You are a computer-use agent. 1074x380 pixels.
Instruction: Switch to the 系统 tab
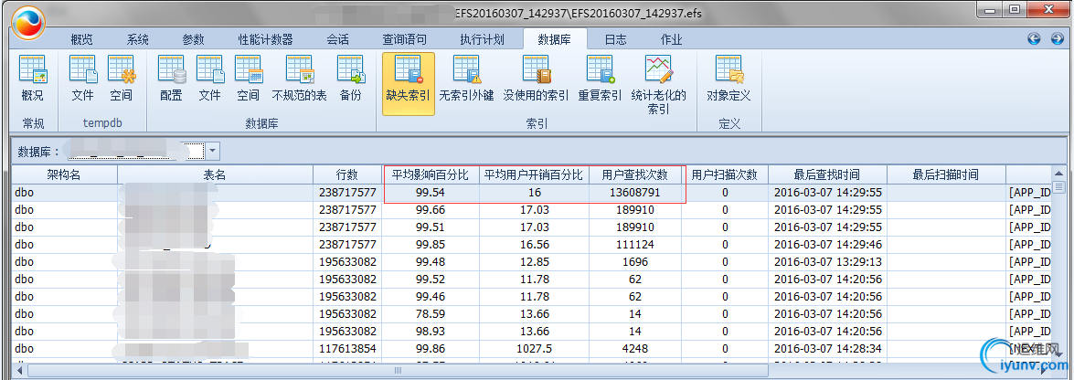[x=138, y=39]
